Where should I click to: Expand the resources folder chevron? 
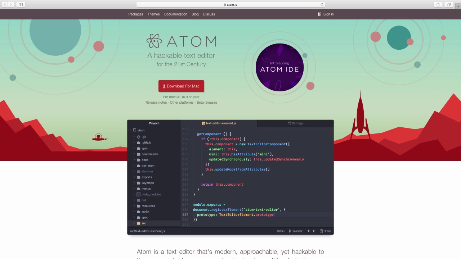(134, 206)
